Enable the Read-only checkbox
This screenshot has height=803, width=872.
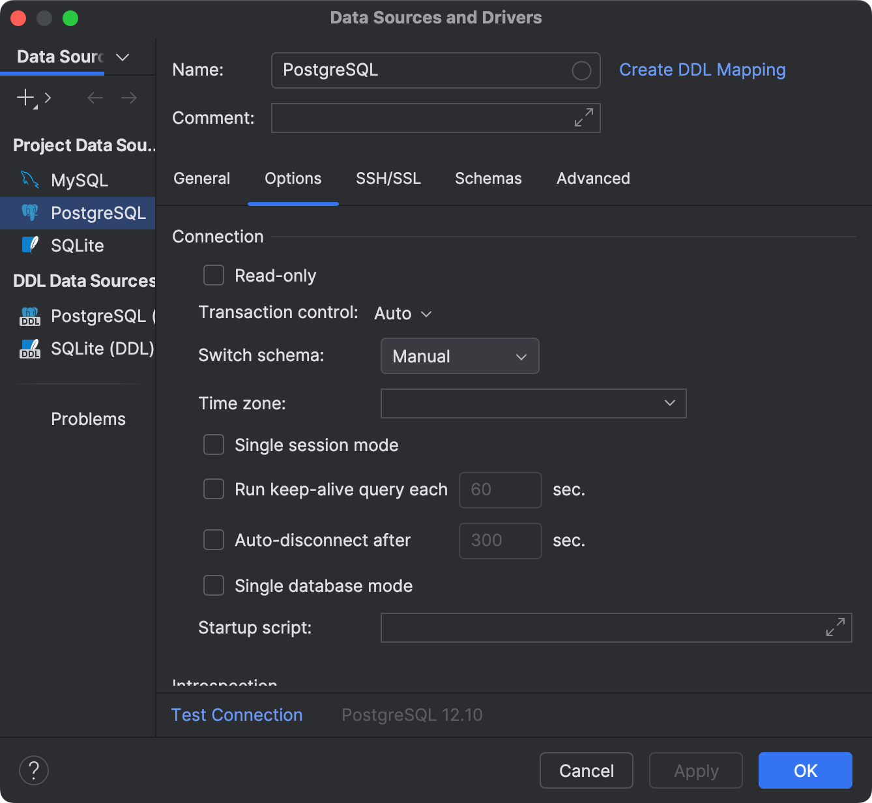(x=214, y=276)
